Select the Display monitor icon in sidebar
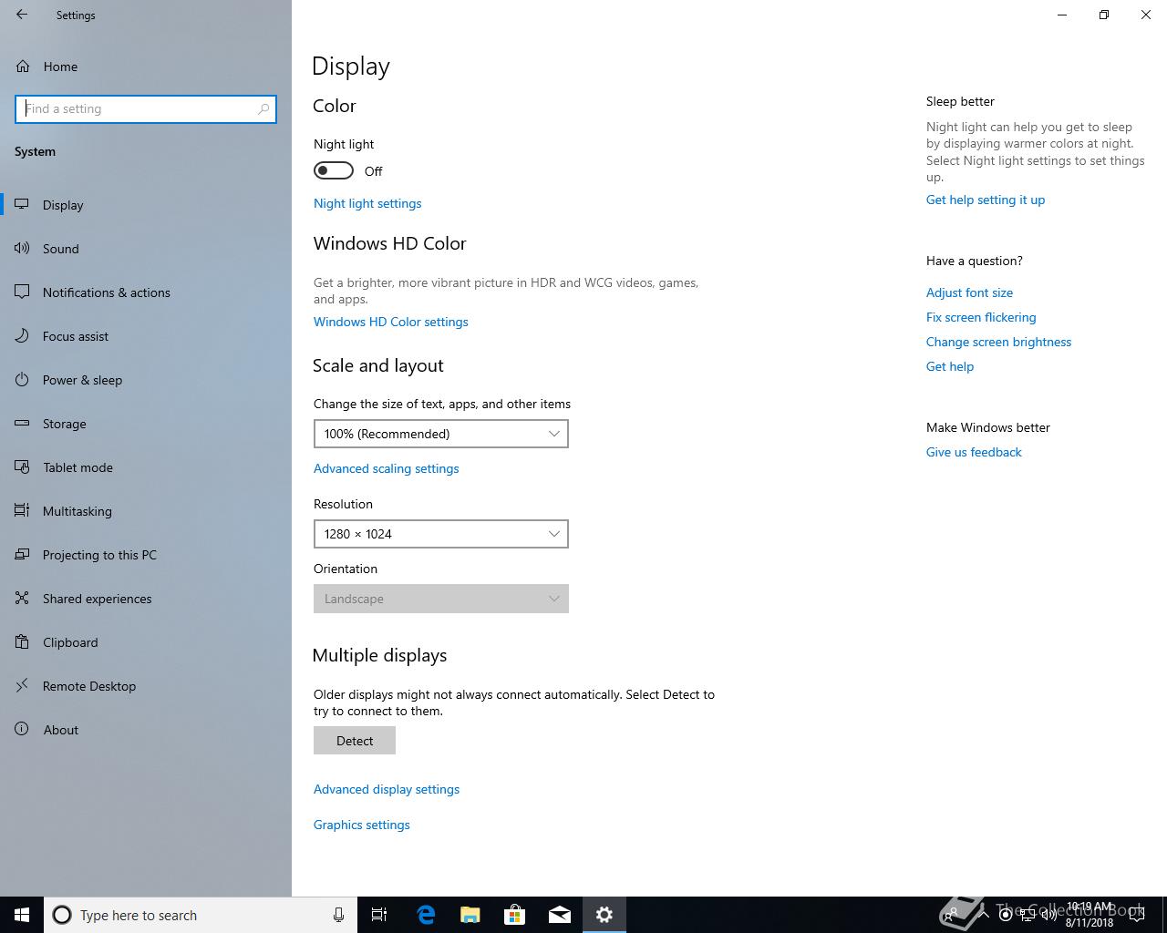This screenshot has height=933, width=1167. pos(22,205)
